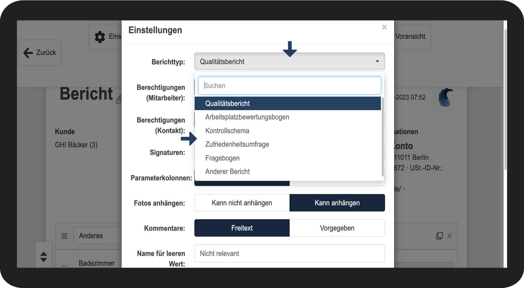
Task: Remove the Anderes section with X icon
Action: pos(450,236)
